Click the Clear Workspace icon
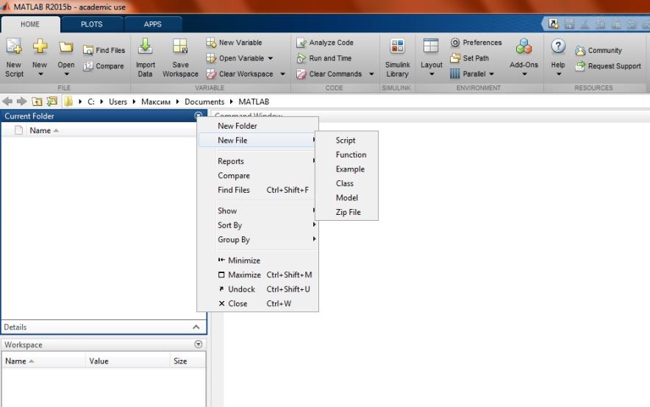 (211, 74)
